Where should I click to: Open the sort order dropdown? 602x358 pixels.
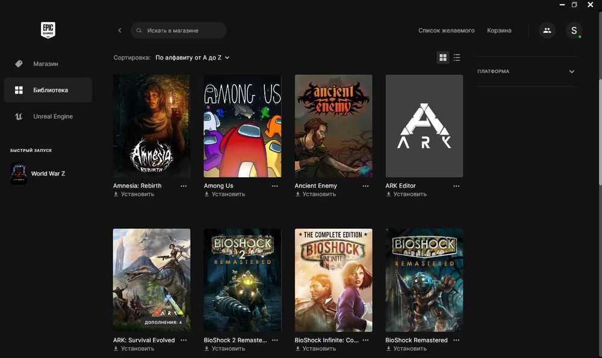click(x=193, y=58)
